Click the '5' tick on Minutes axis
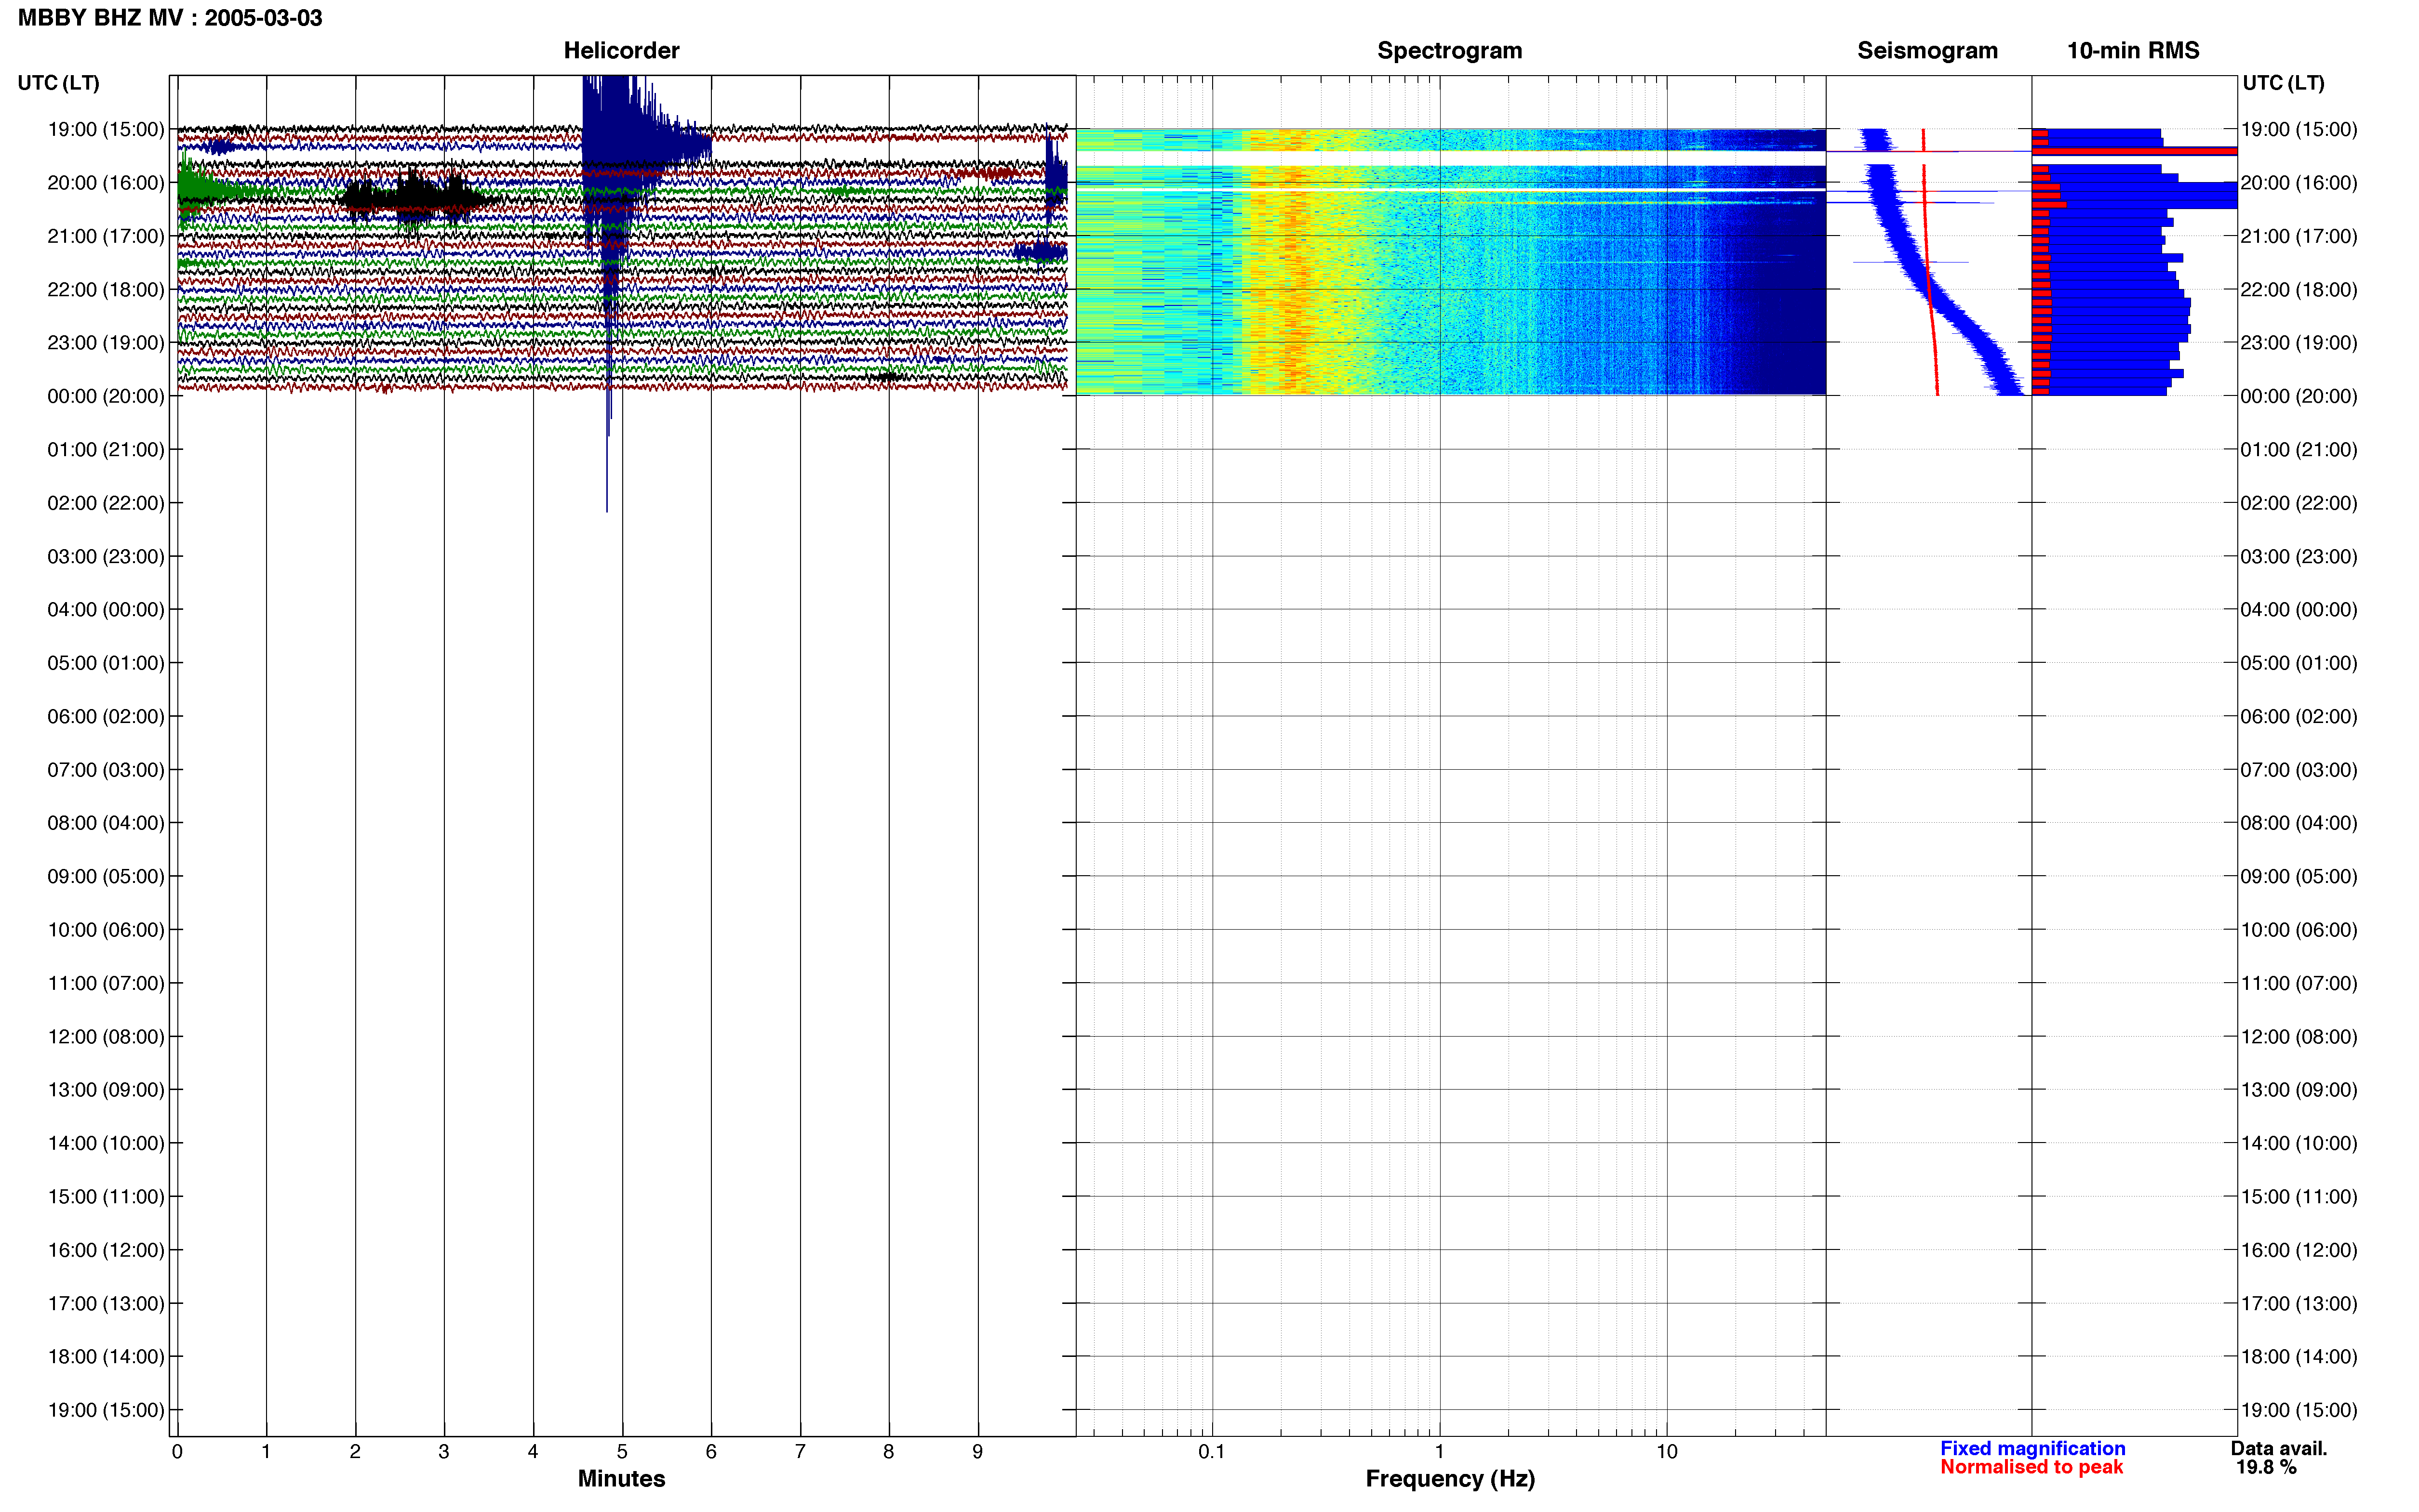The width and height of the screenshot is (2419, 1512). click(622, 1452)
